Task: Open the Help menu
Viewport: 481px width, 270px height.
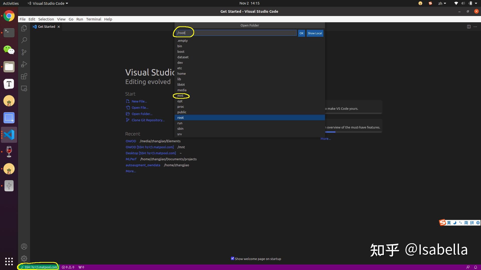Action: (x=108, y=19)
